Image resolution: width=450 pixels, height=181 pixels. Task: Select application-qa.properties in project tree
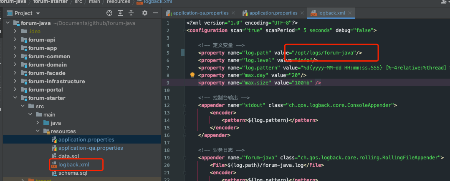pos(91,148)
